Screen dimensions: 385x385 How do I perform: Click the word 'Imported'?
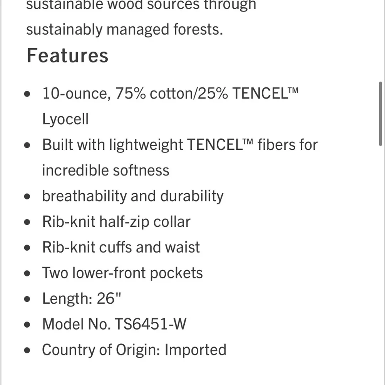click(196, 350)
